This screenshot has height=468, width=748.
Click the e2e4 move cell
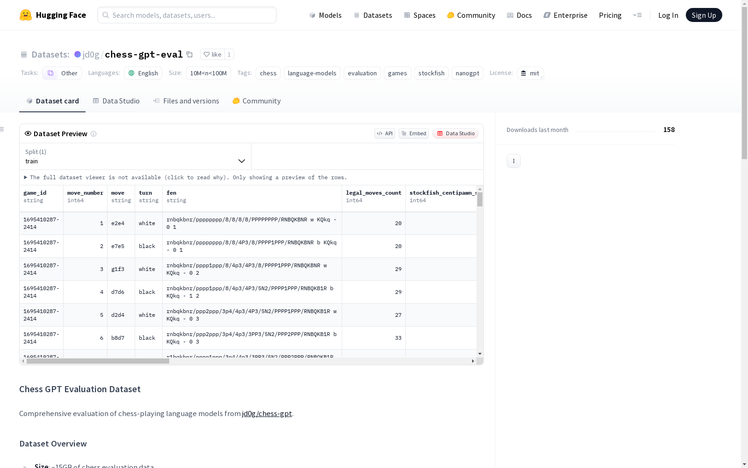coord(121,223)
